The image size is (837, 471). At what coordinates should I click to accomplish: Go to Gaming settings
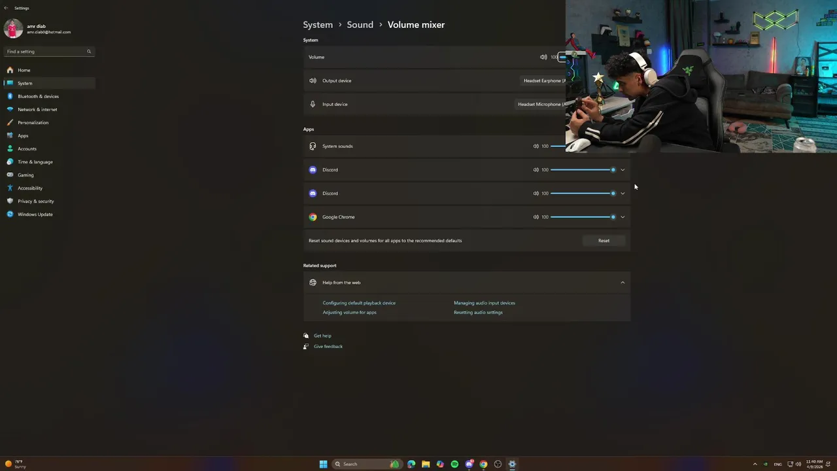point(49,175)
